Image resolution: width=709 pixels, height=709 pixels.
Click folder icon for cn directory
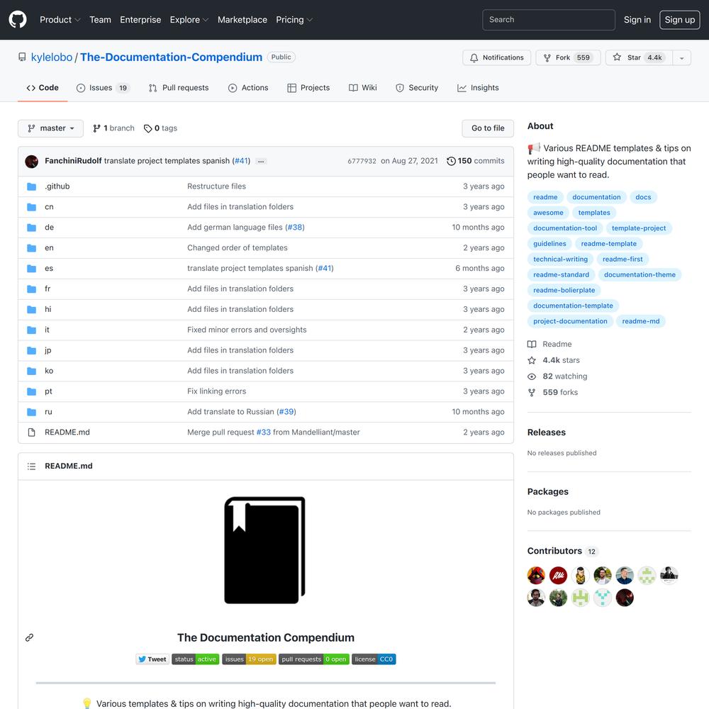pos(32,207)
